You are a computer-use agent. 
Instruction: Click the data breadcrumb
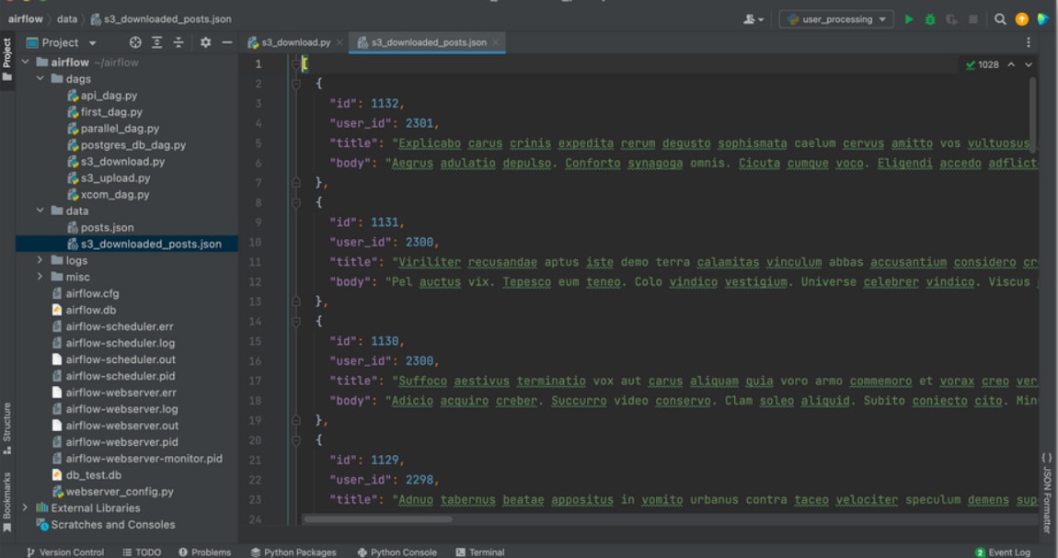(67, 19)
